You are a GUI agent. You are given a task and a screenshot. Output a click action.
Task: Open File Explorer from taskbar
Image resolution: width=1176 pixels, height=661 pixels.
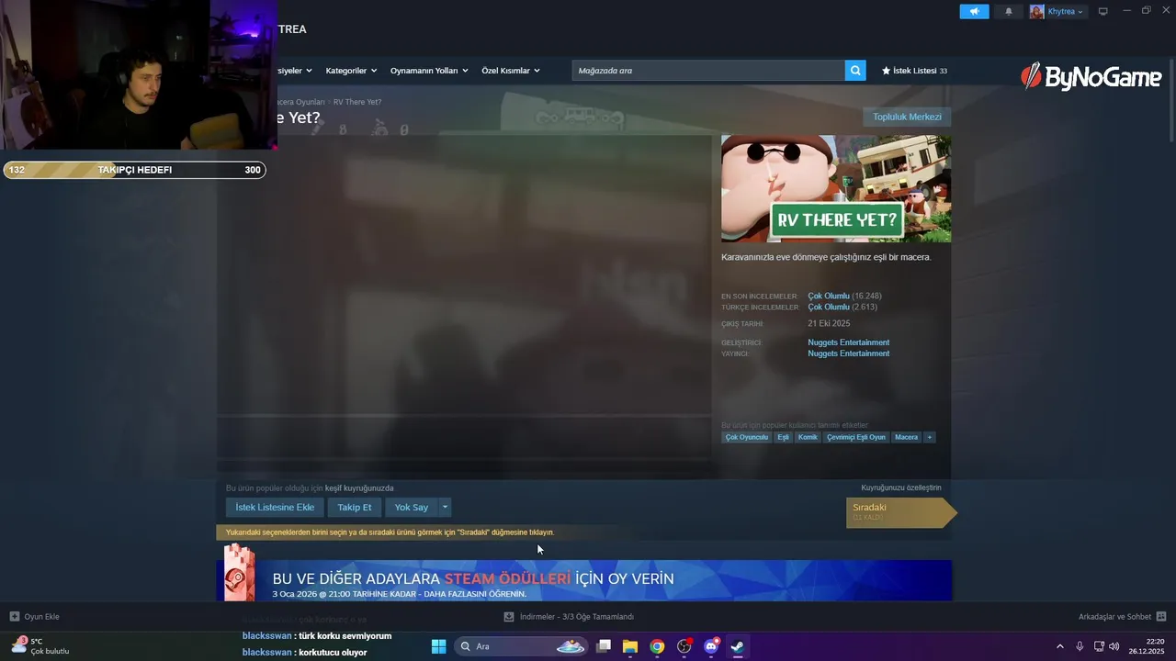click(630, 646)
